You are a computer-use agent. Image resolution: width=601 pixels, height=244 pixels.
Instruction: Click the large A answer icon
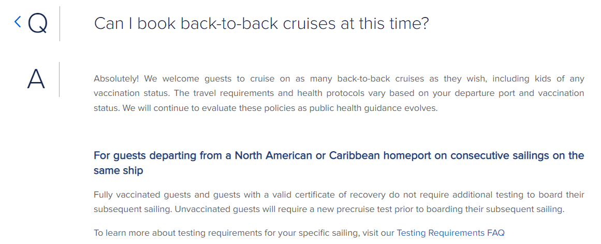click(x=36, y=79)
